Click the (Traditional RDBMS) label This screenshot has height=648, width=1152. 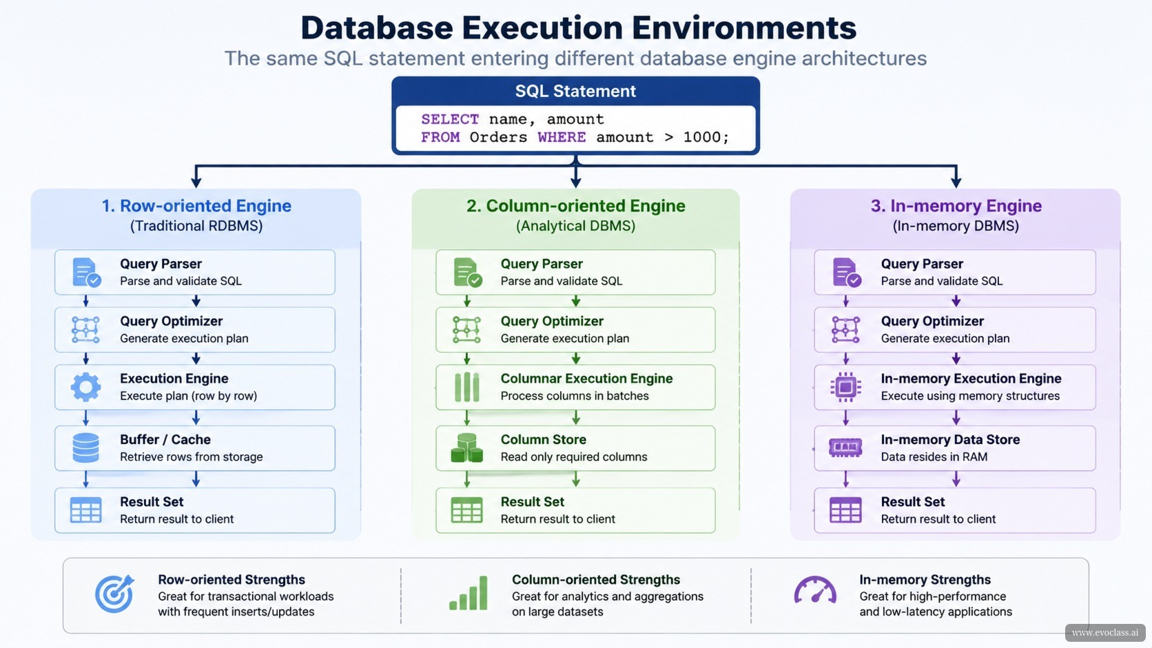[x=196, y=226]
